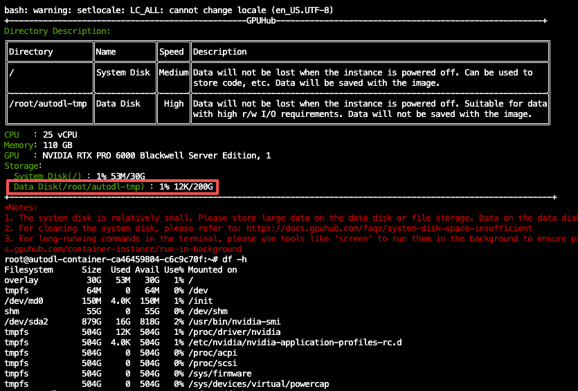The image size is (578, 391).
Task: Select the '/proc/driver/nvidia' mount path
Action: click(235, 332)
